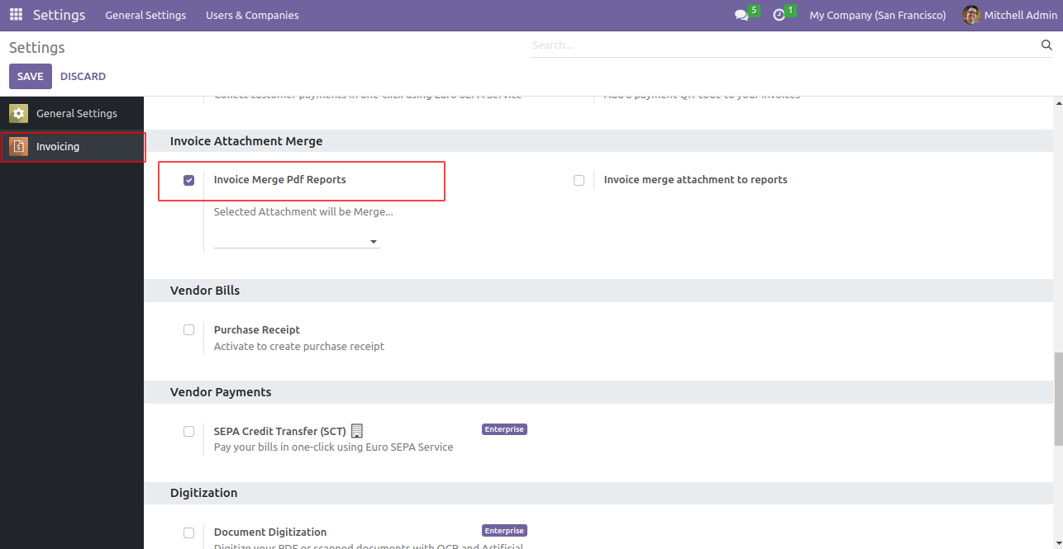
Task: Click Mitchell Admin avatar picture
Action: 971,15
